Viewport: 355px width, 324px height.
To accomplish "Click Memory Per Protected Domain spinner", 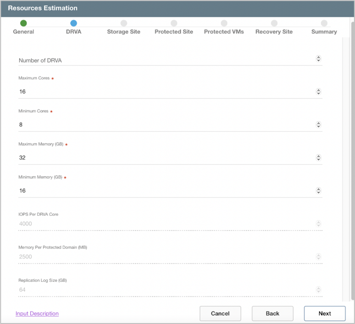I will 318,257.
